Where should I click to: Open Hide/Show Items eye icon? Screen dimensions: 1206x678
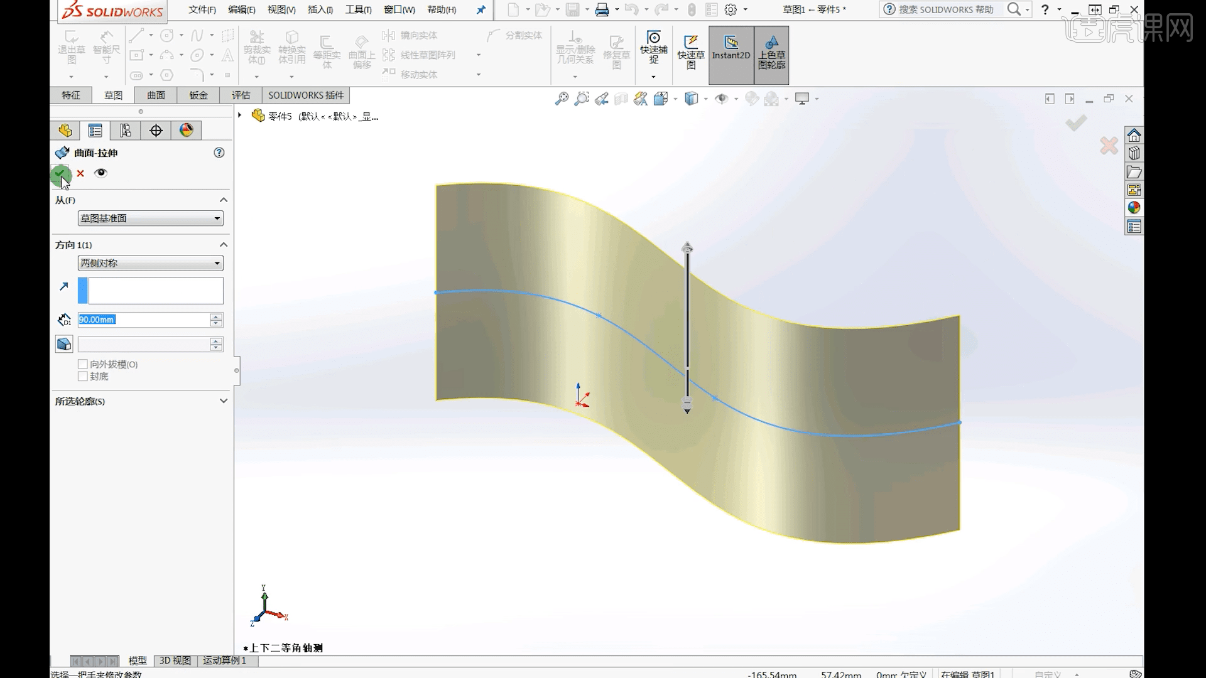[x=722, y=99]
